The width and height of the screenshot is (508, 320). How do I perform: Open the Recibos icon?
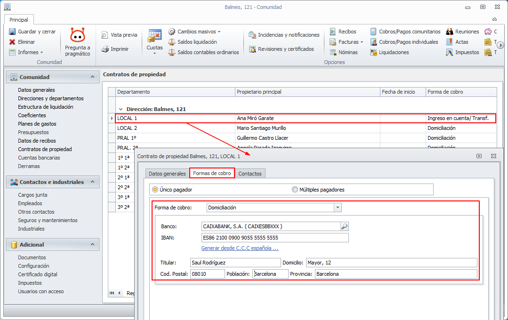click(333, 32)
